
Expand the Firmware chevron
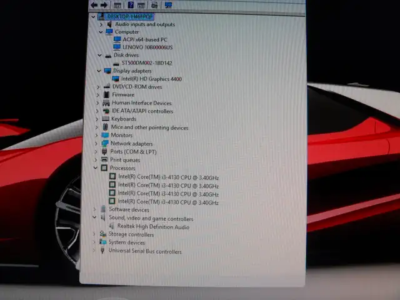(98, 95)
